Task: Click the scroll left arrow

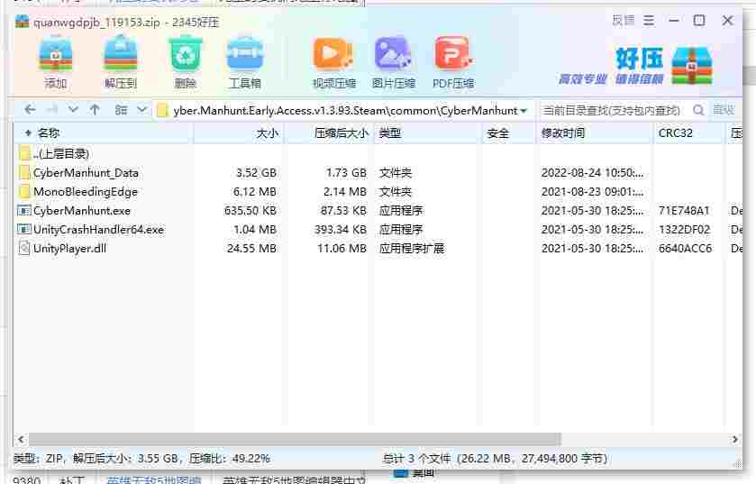Action: coord(21,439)
